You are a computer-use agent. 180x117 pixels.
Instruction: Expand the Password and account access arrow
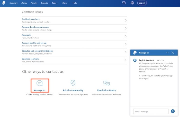(x=126, y=28)
